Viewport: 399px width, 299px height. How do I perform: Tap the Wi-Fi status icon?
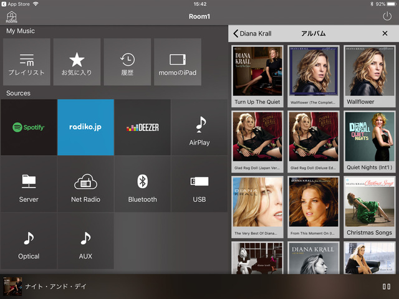coord(36,4)
